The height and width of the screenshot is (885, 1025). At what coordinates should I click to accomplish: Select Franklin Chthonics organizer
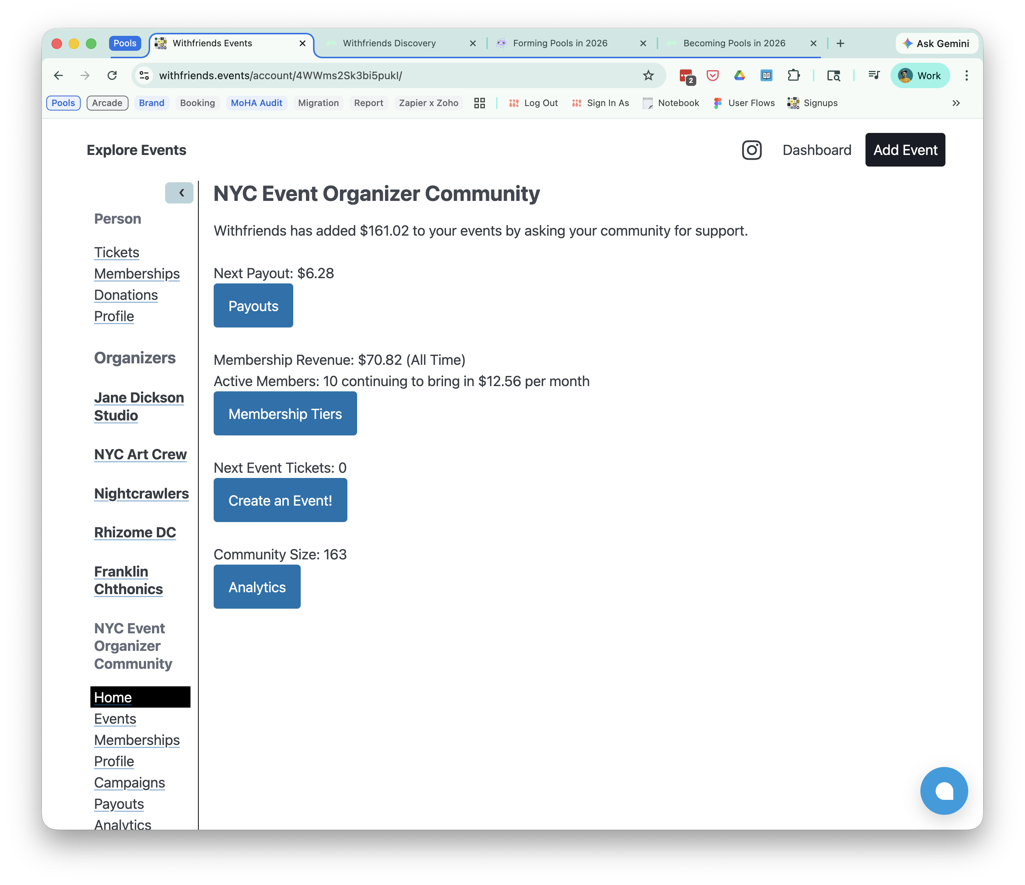128,580
